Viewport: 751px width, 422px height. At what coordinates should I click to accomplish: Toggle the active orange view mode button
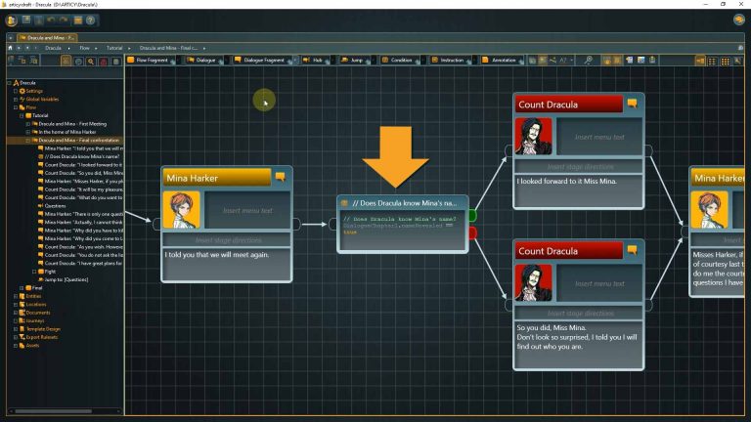700,62
